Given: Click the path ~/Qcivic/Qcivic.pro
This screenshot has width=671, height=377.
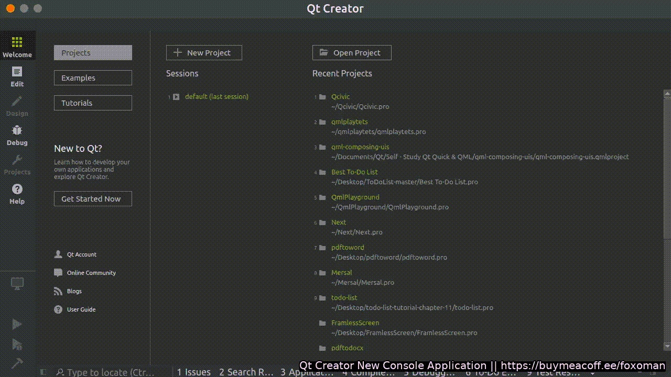Looking at the screenshot, I should click(x=360, y=106).
